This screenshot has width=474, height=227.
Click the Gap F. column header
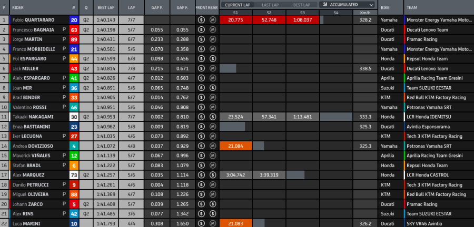pyautogui.click(x=183, y=8)
